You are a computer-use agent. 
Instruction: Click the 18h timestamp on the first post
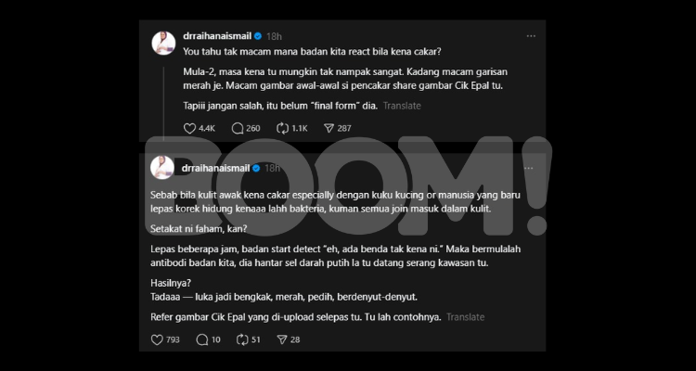tap(274, 36)
